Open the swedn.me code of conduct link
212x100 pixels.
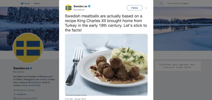pyautogui.click(x=31, y=85)
